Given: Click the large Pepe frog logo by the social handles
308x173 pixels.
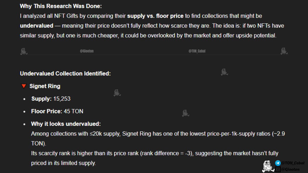Looking at the screenshot, I should click(x=268, y=166).
